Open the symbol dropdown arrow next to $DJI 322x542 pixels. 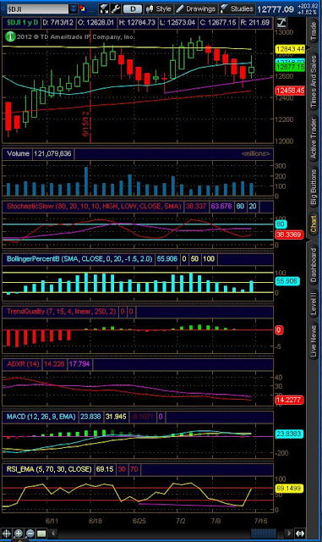[74, 8]
